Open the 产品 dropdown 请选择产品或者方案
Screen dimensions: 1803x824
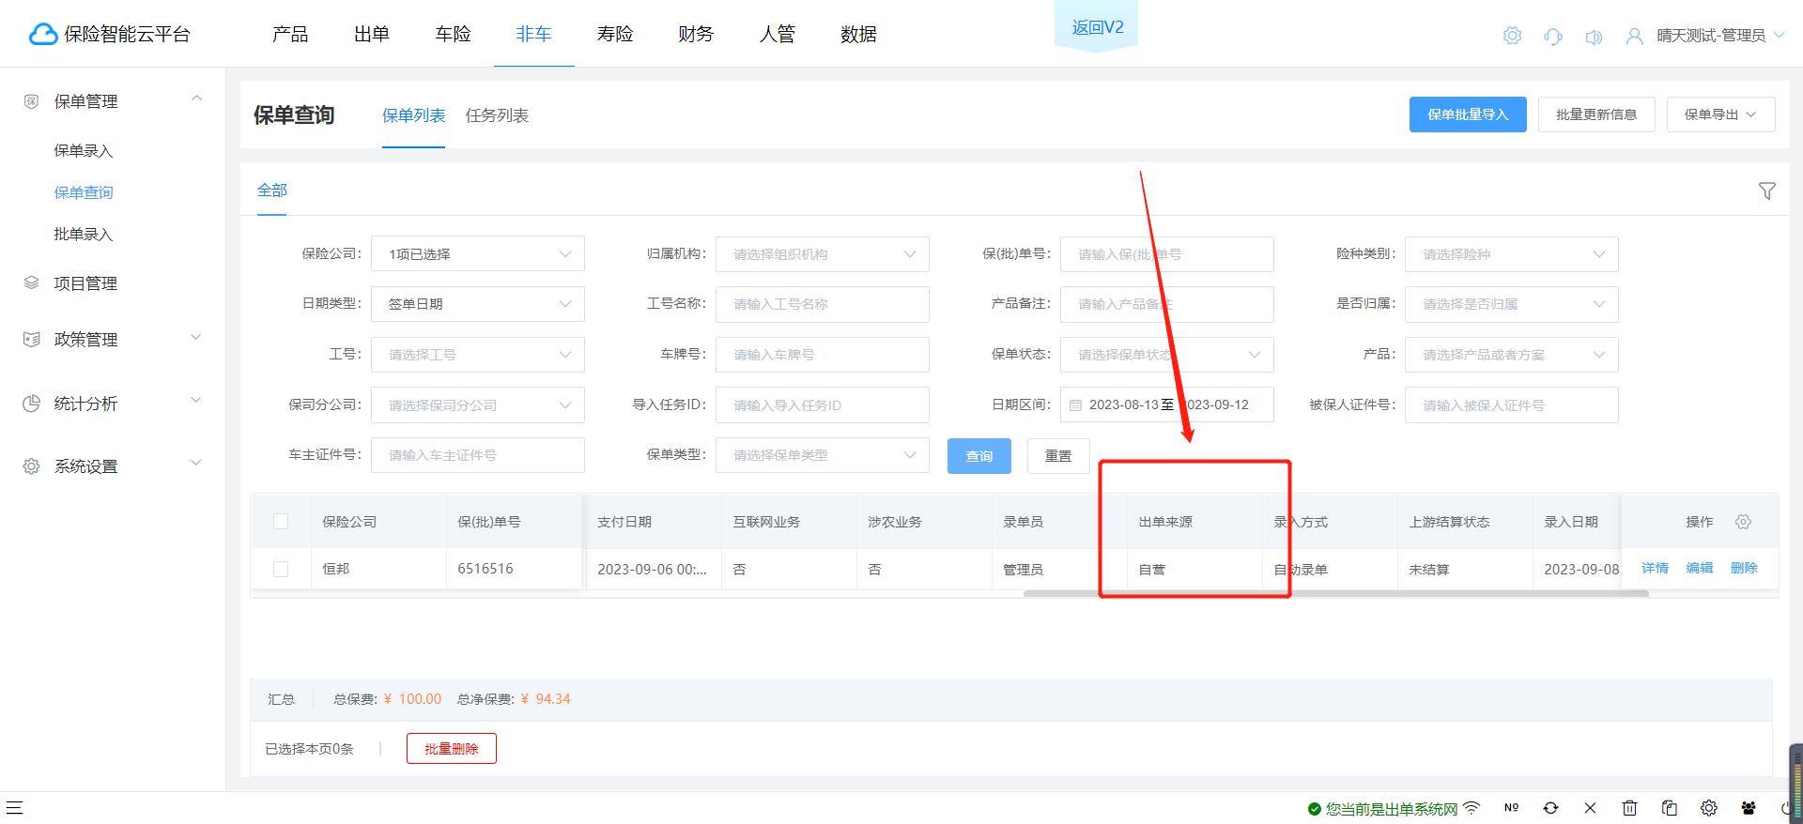tap(1512, 355)
